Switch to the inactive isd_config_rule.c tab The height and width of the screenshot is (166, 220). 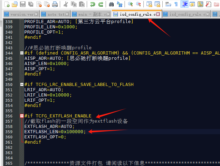[x=186, y=14]
